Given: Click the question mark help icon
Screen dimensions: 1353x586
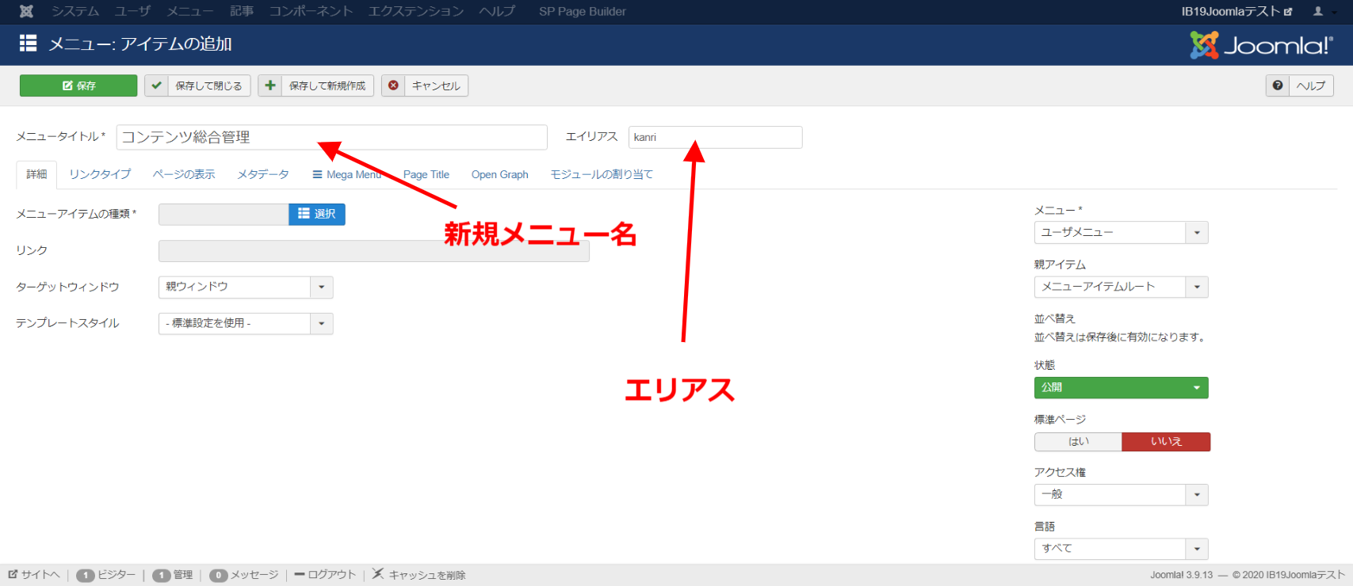Looking at the screenshot, I should [1277, 86].
